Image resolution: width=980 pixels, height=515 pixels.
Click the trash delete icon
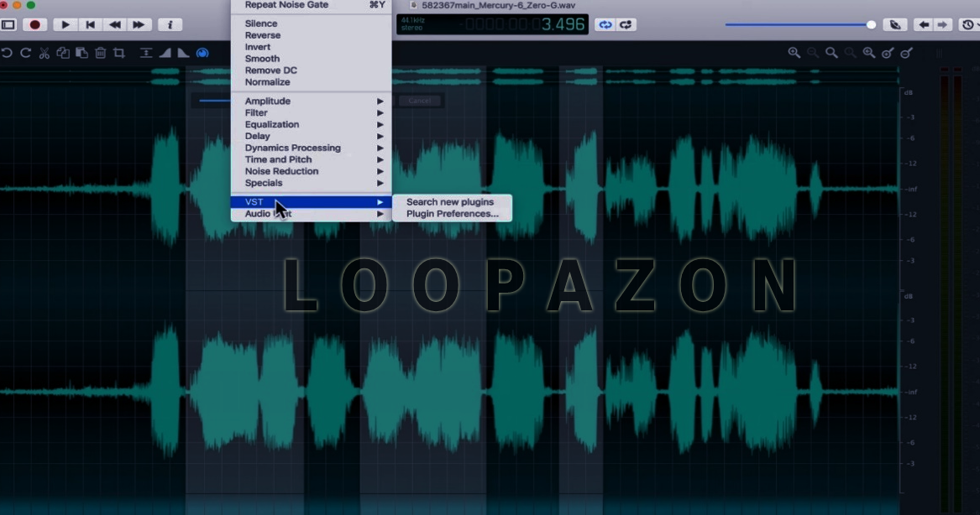click(x=100, y=53)
